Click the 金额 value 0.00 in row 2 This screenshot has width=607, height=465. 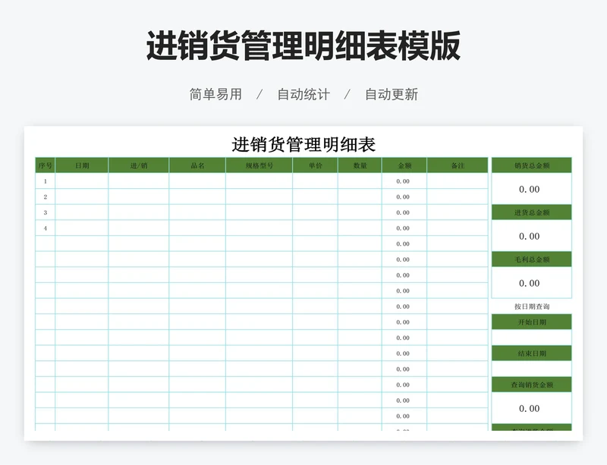point(403,196)
